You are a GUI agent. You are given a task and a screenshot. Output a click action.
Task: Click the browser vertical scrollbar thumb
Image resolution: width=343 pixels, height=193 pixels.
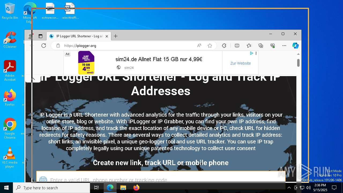[x=298, y=63]
